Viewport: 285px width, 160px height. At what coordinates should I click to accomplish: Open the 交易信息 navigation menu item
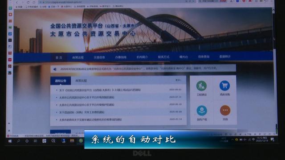99,57
